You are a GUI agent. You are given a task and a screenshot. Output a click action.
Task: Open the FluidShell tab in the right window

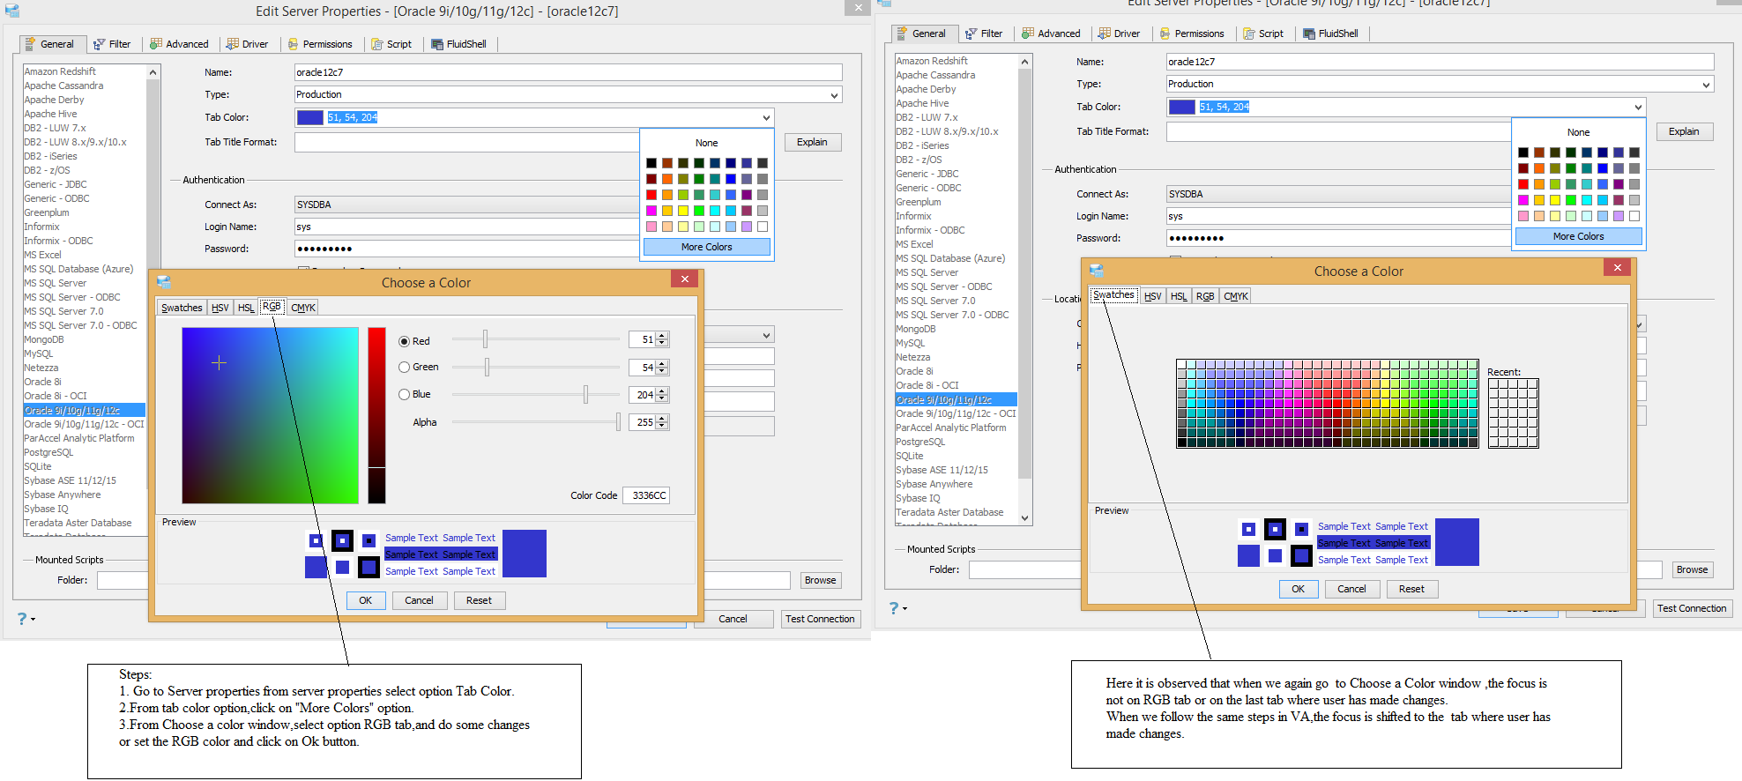[x=1330, y=33]
